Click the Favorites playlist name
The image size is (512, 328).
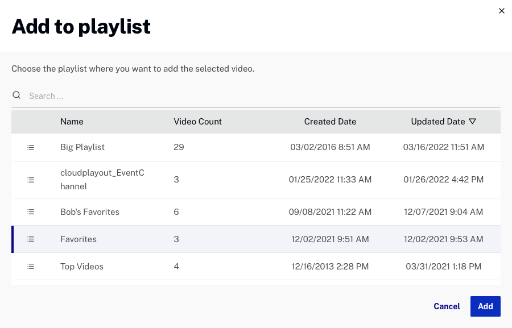click(x=79, y=239)
